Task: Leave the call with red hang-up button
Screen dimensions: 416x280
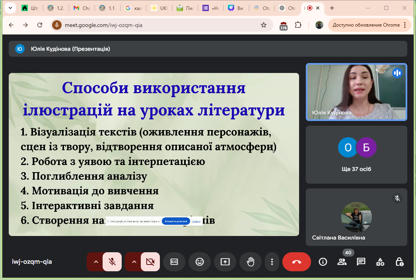Action: 297,262
